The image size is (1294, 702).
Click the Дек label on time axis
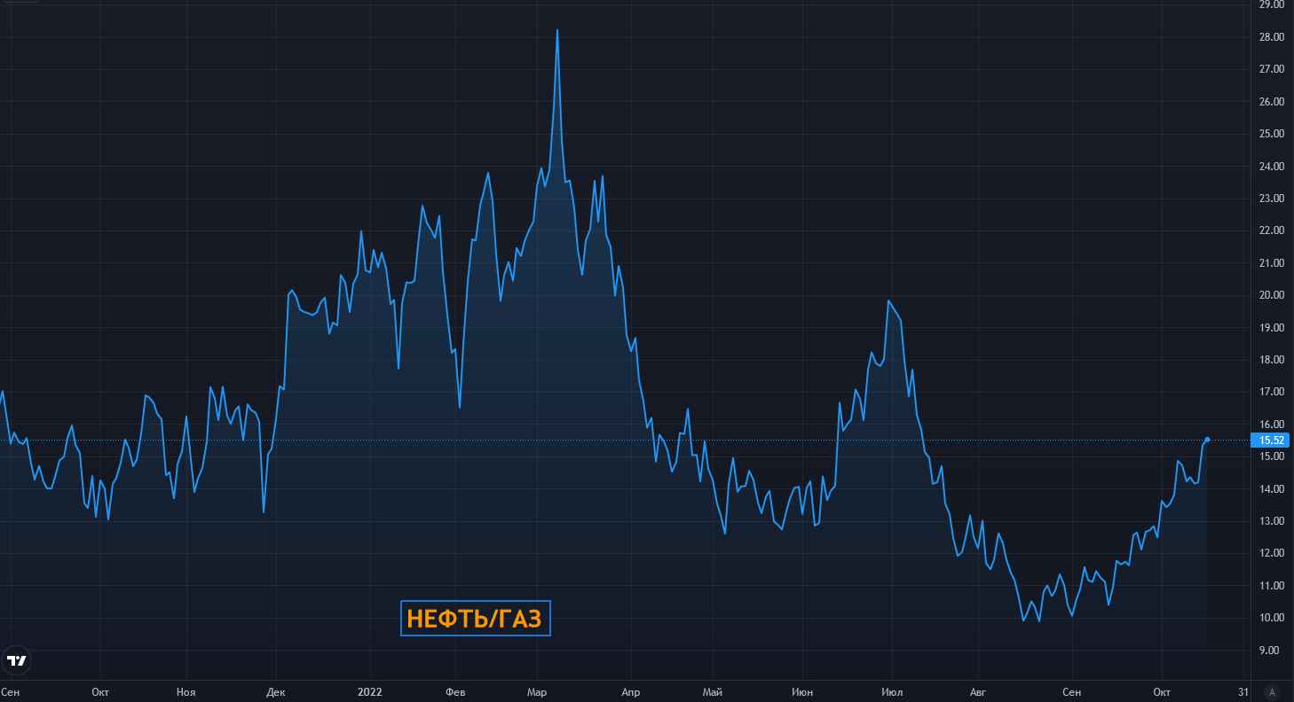[x=276, y=691]
